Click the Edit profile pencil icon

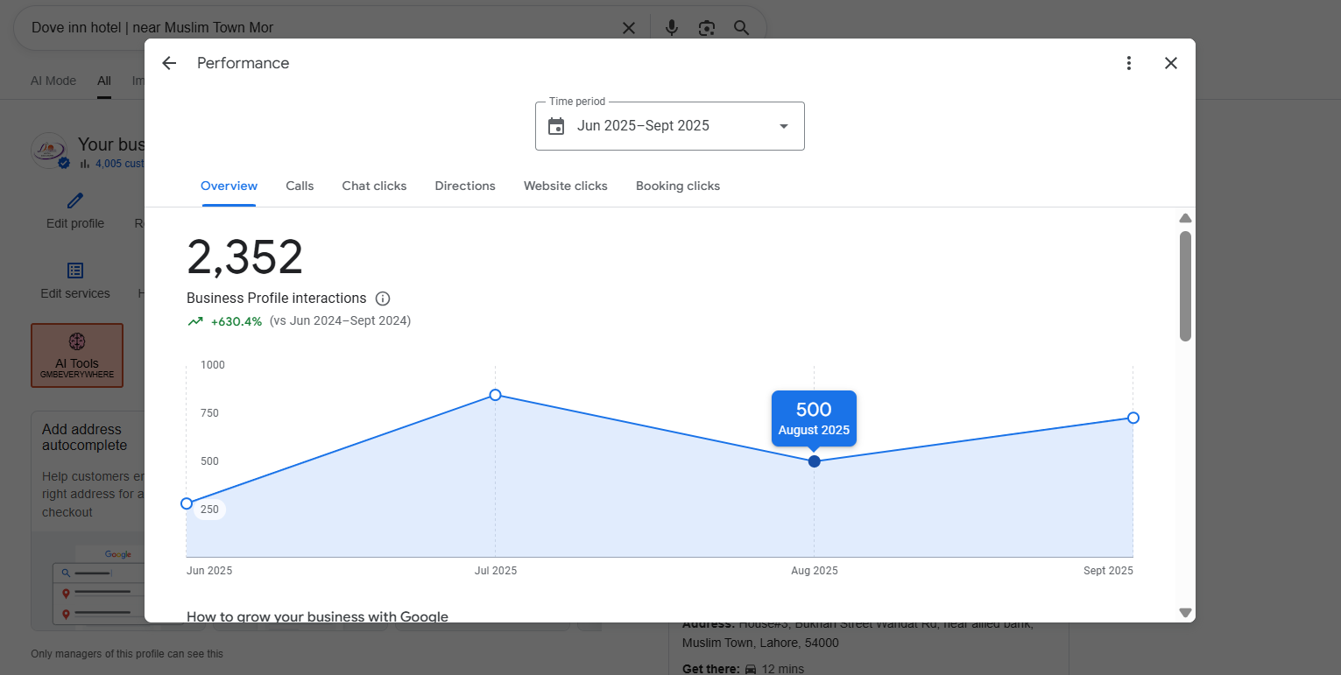pyautogui.click(x=75, y=201)
